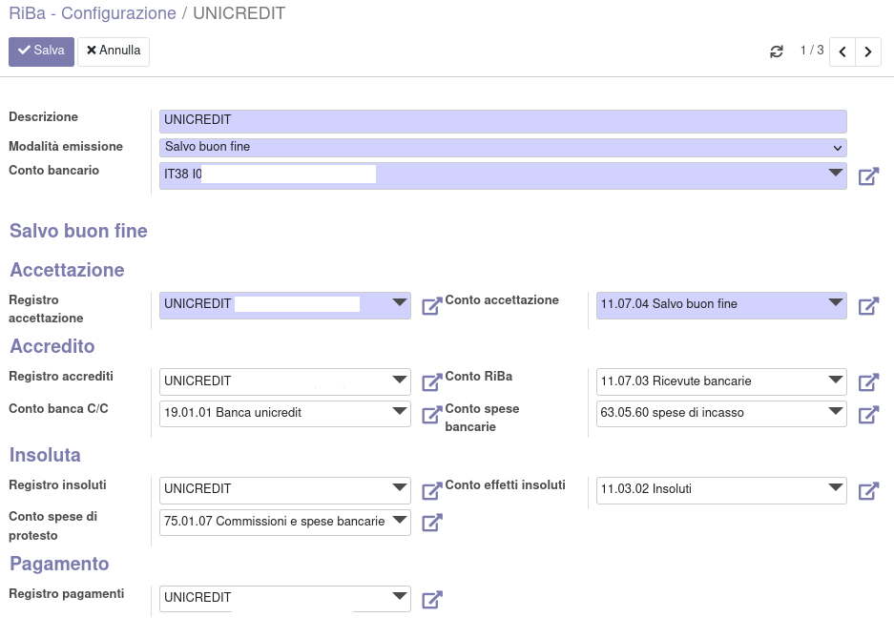Open external link for Conto effetti insoluti
This screenshot has width=894, height=638.
pos(868,491)
